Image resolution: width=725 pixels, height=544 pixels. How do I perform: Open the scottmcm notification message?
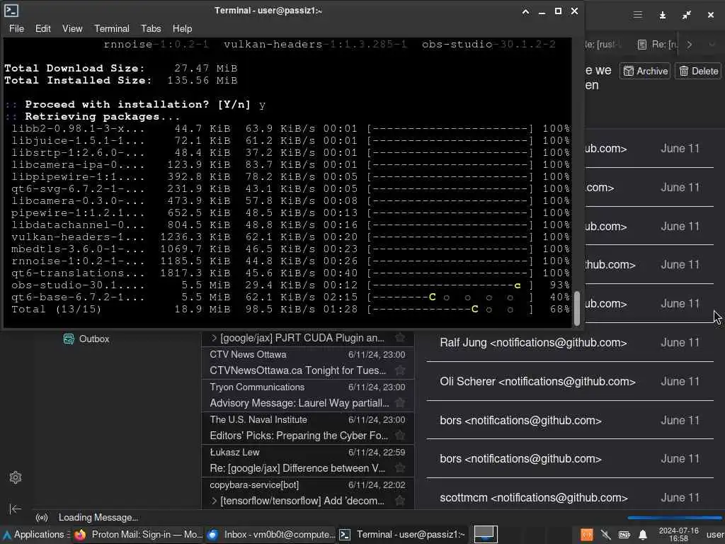pyautogui.click(x=570, y=497)
